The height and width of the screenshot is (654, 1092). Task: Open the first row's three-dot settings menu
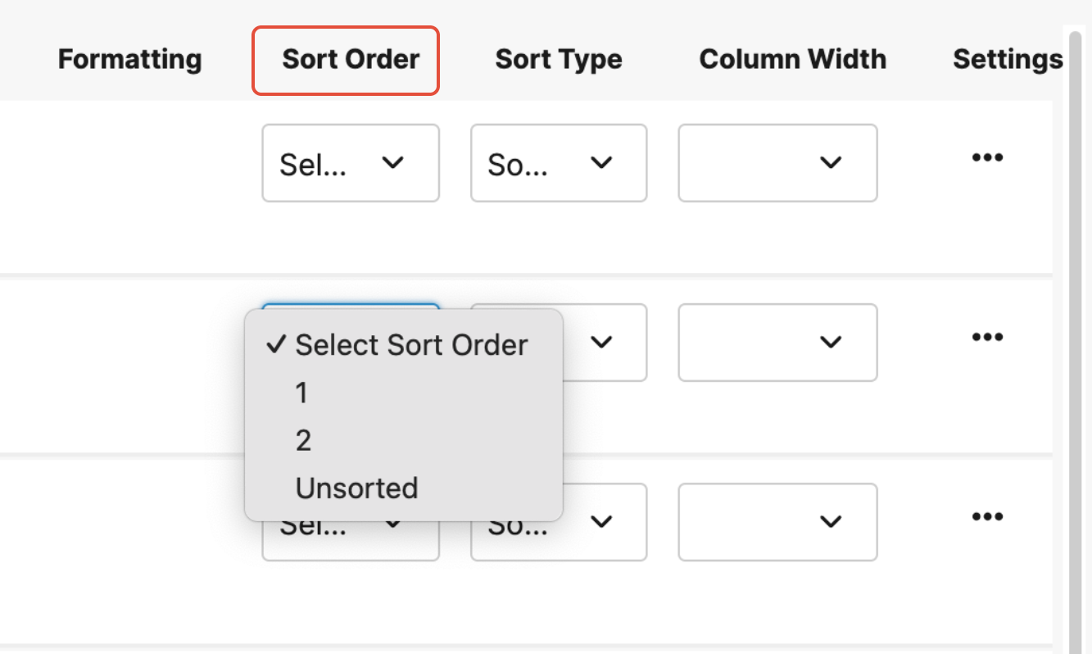[x=987, y=158]
